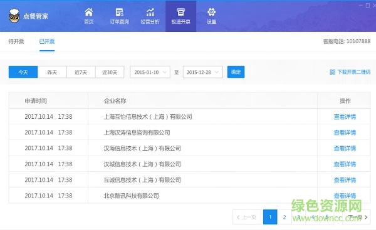Viewport: 376px width, 230px height.
Task: Switch to the 待开票 tab
Action: tap(16, 41)
